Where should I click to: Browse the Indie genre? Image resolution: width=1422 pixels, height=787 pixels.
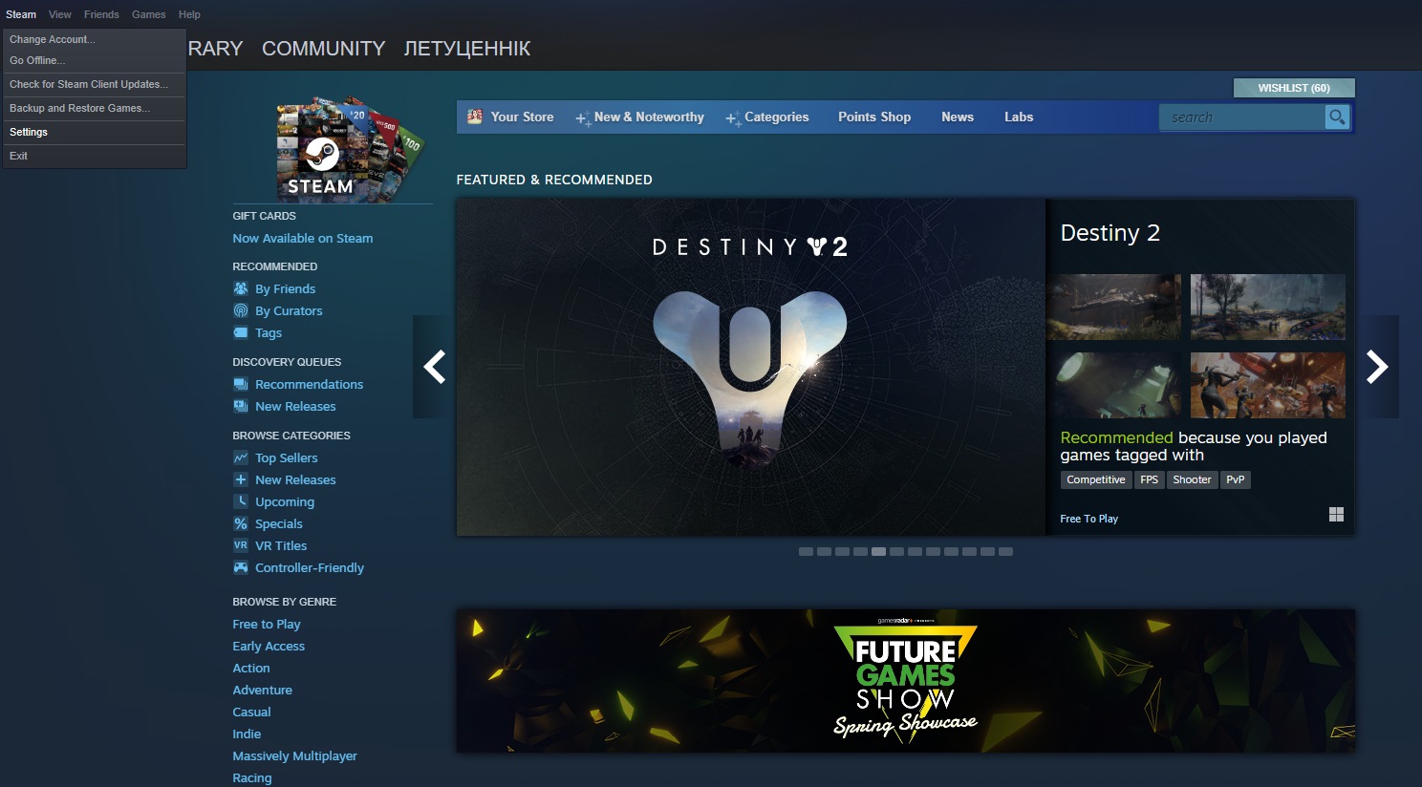[x=247, y=734]
